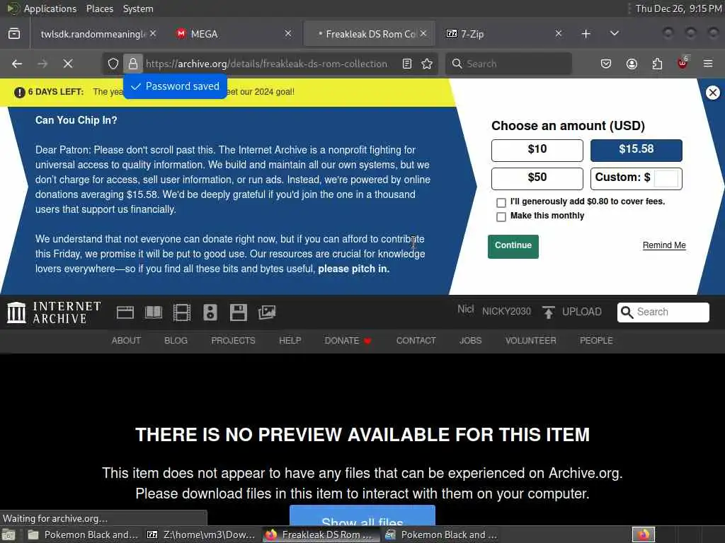This screenshot has height=543, width=725.
Task: Click the green Continue button
Action: 513,247
